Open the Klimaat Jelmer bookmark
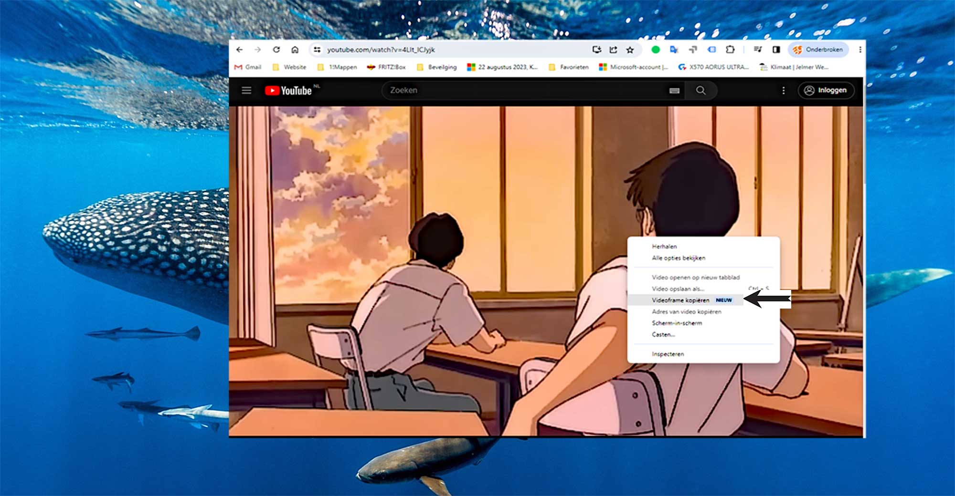Viewport: 955px width, 496px height. click(x=794, y=67)
